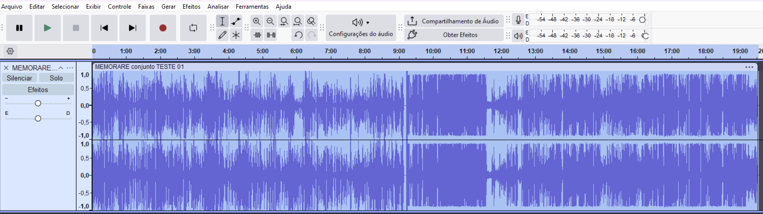Image resolution: width=763 pixels, height=214 pixels.
Task: Select the Envelope tool
Action: (x=236, y=21)
